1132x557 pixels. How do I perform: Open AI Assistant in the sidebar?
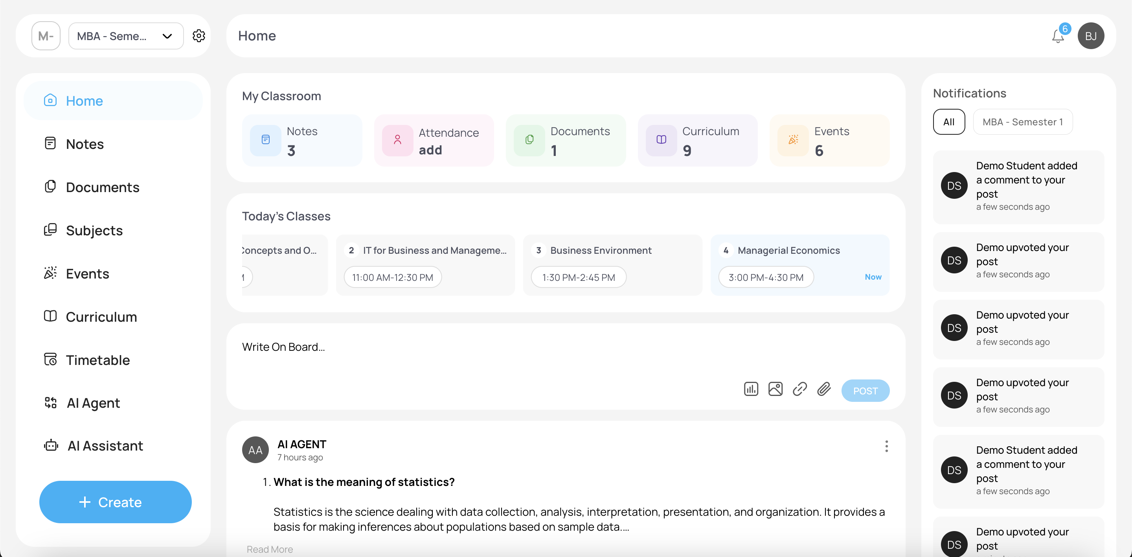click(x=113, y=446)
